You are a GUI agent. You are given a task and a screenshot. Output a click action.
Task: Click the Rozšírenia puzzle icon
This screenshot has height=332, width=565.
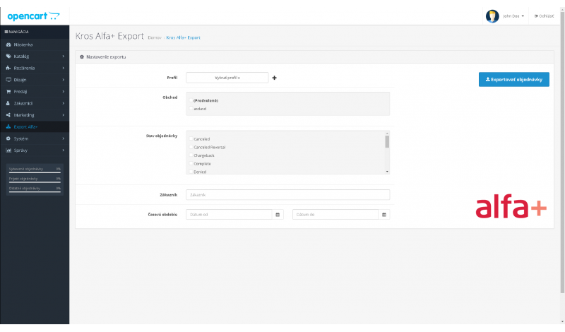(x=8, y=68)
